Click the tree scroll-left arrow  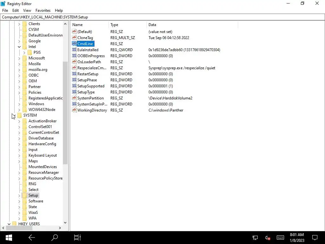click(x=3, y=228)
